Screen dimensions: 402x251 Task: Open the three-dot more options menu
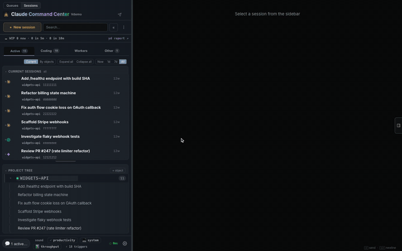pyautogui.click(x=123, y=27)
